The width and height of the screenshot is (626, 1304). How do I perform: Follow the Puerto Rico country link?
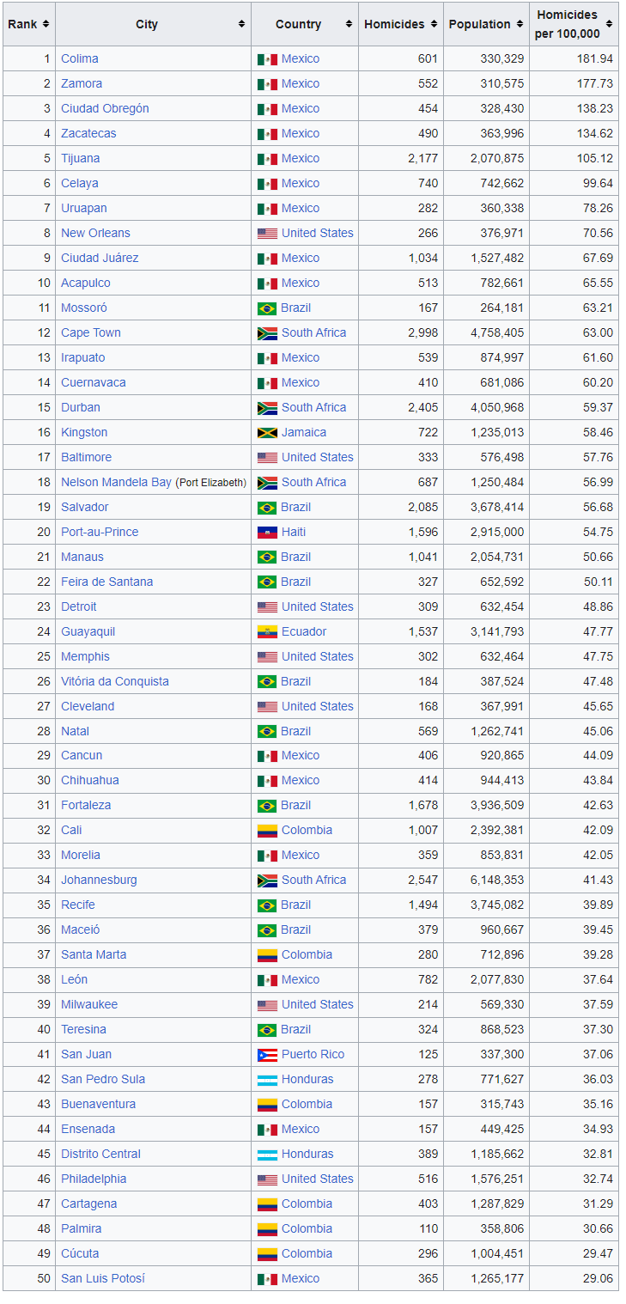[x=313, y=1054]
